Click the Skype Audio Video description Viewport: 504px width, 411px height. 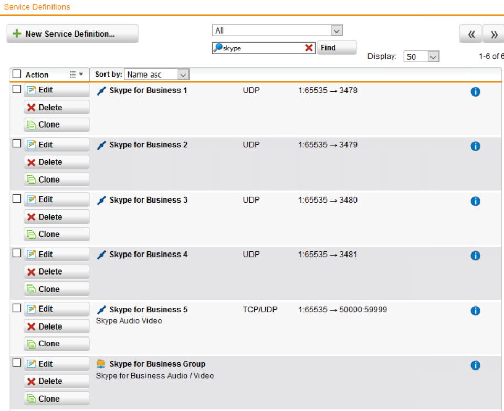coord(129,321)
